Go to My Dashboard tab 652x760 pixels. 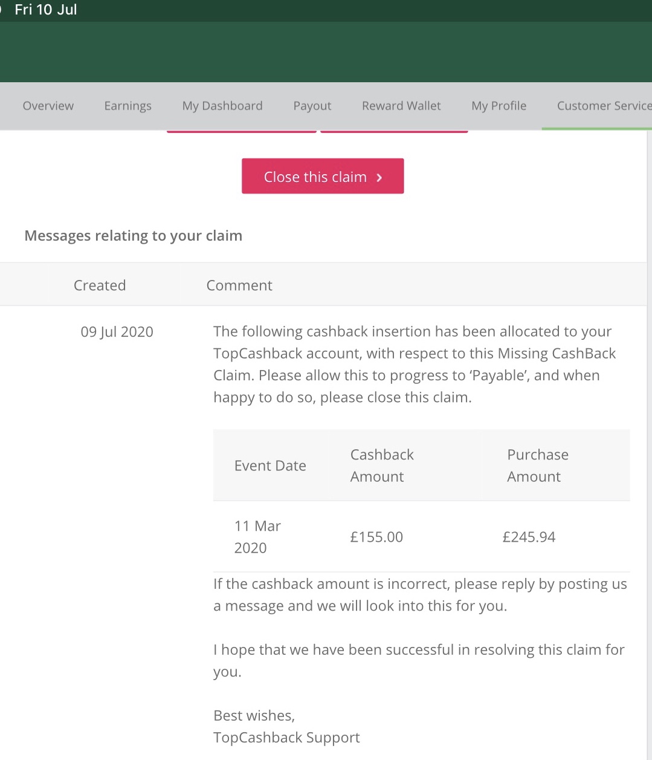222,106
